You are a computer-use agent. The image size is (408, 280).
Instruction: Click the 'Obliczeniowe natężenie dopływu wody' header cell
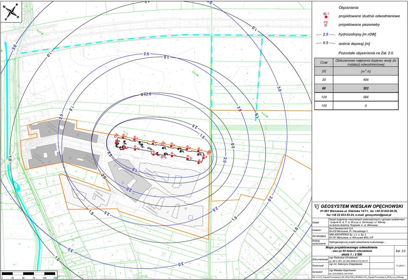click(x=365, y=62)
